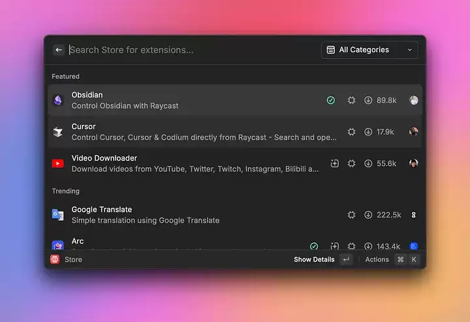
Task: Focus the Search Store for extensions field
Action: 189,50
